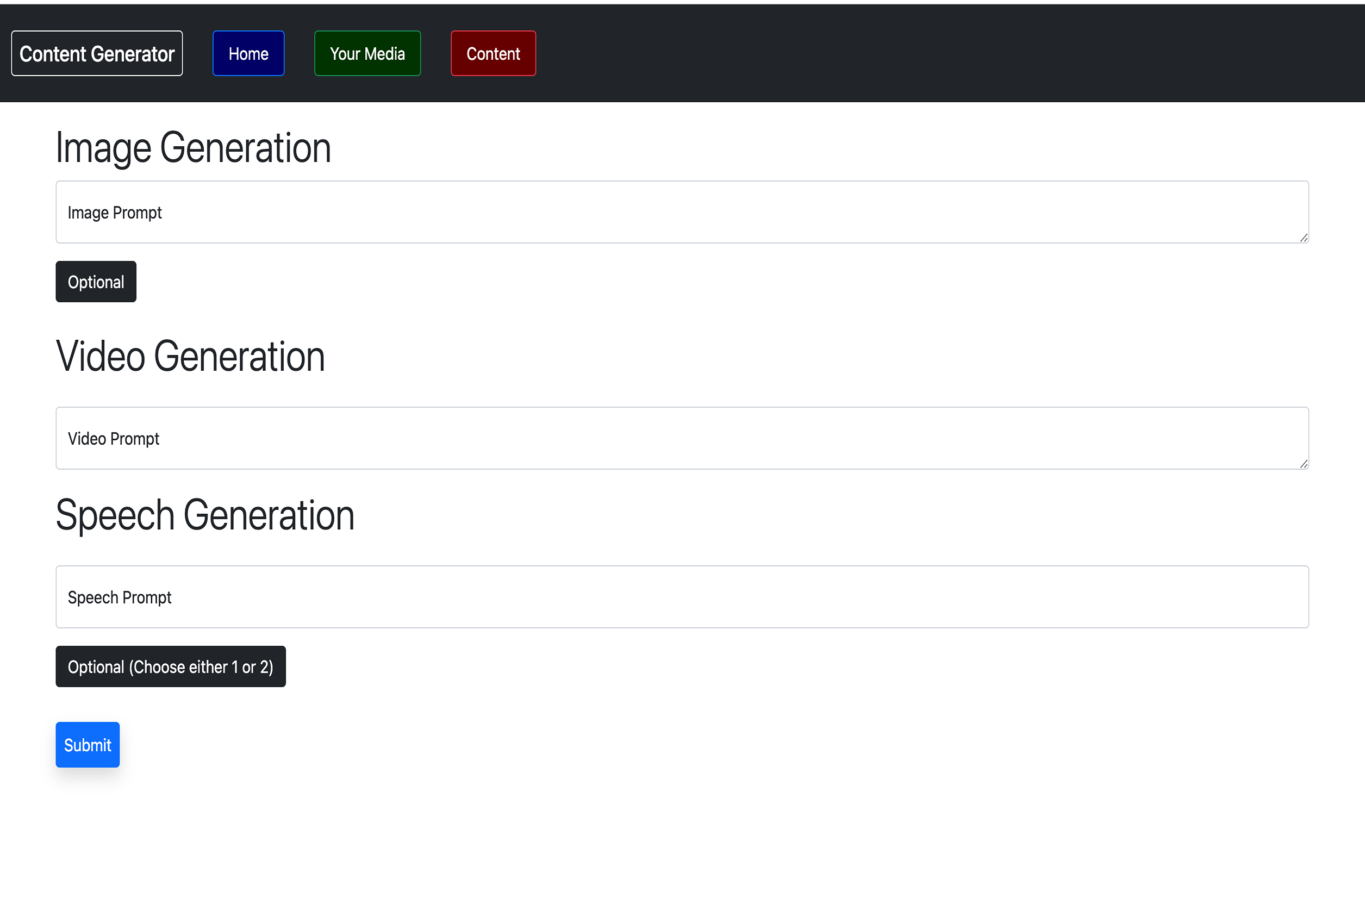Image resolution: width=1365 pixels, height=910 pixels.
Task: Grab the Image Prompt resize handle
Action: (x=1304, y=238)
